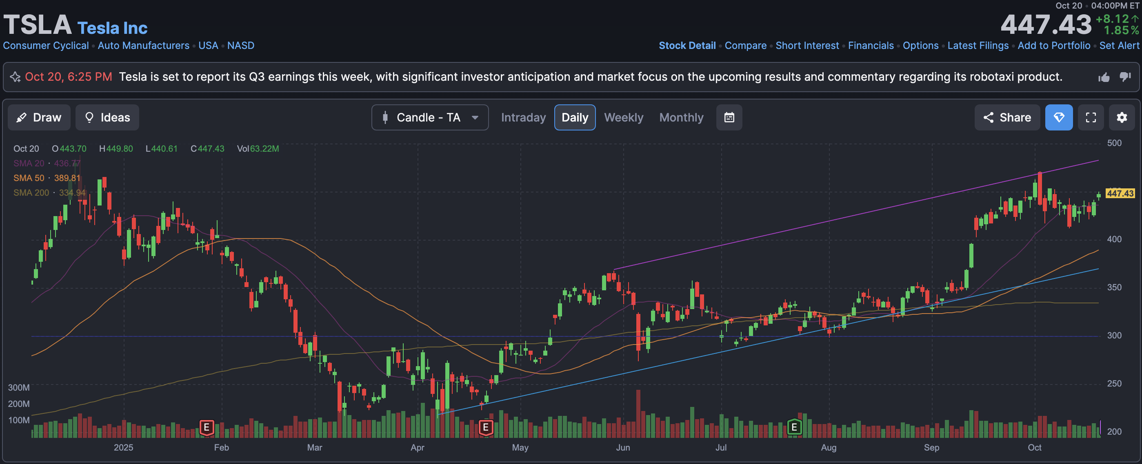Screen dimensions: 1142x464
Task: Click the Share chart button
Action: [x=1007, y=117]
